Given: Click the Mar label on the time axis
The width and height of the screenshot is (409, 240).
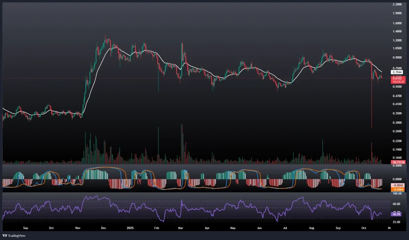Looking at the screenshot, I should [x=181, y=228].
